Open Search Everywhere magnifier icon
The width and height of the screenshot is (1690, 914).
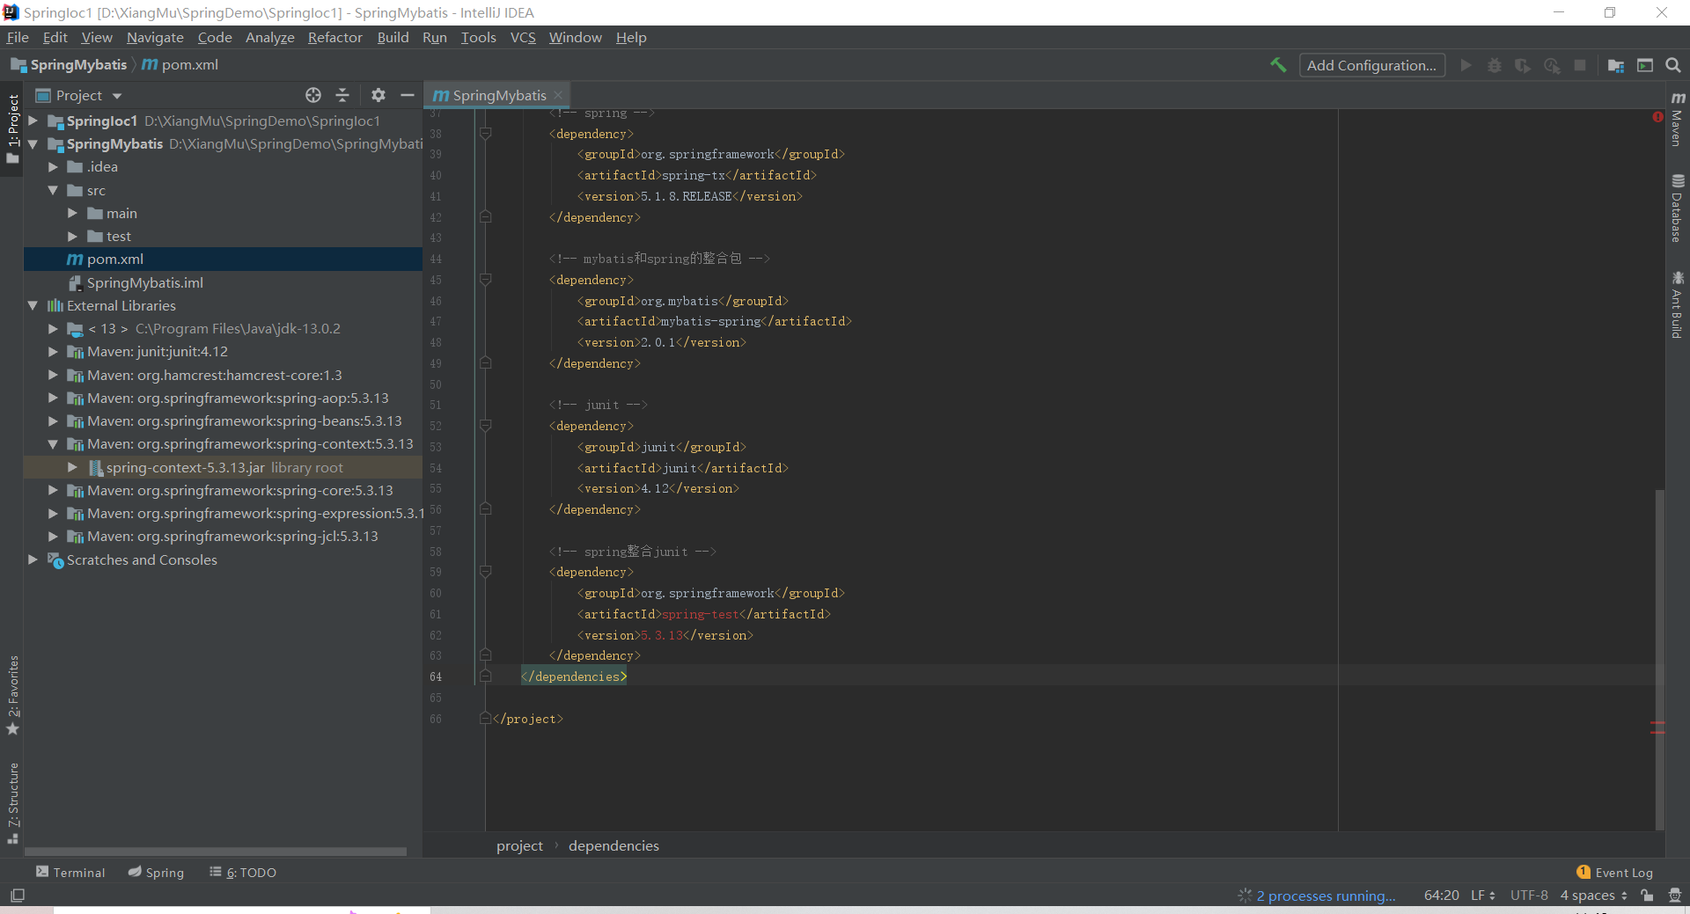[1673, 65]
